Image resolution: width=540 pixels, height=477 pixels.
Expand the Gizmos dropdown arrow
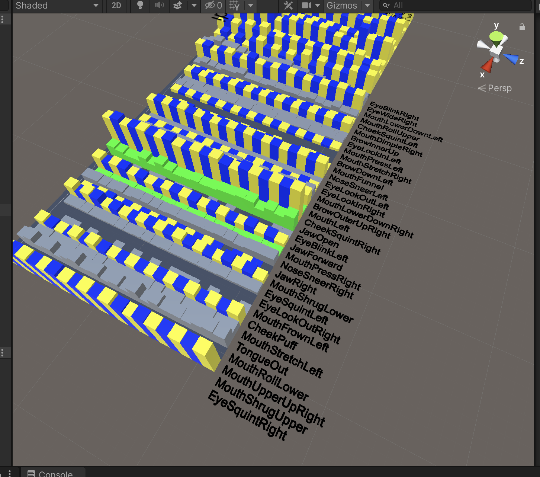(367, 5)
